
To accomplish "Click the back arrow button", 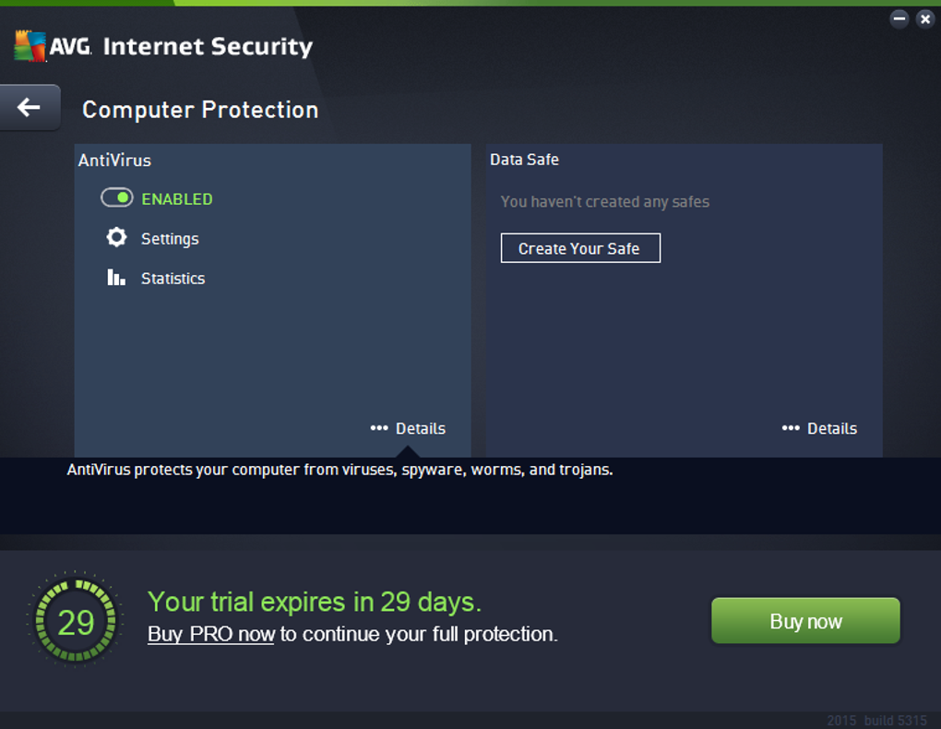I will (x=30, y=108).
